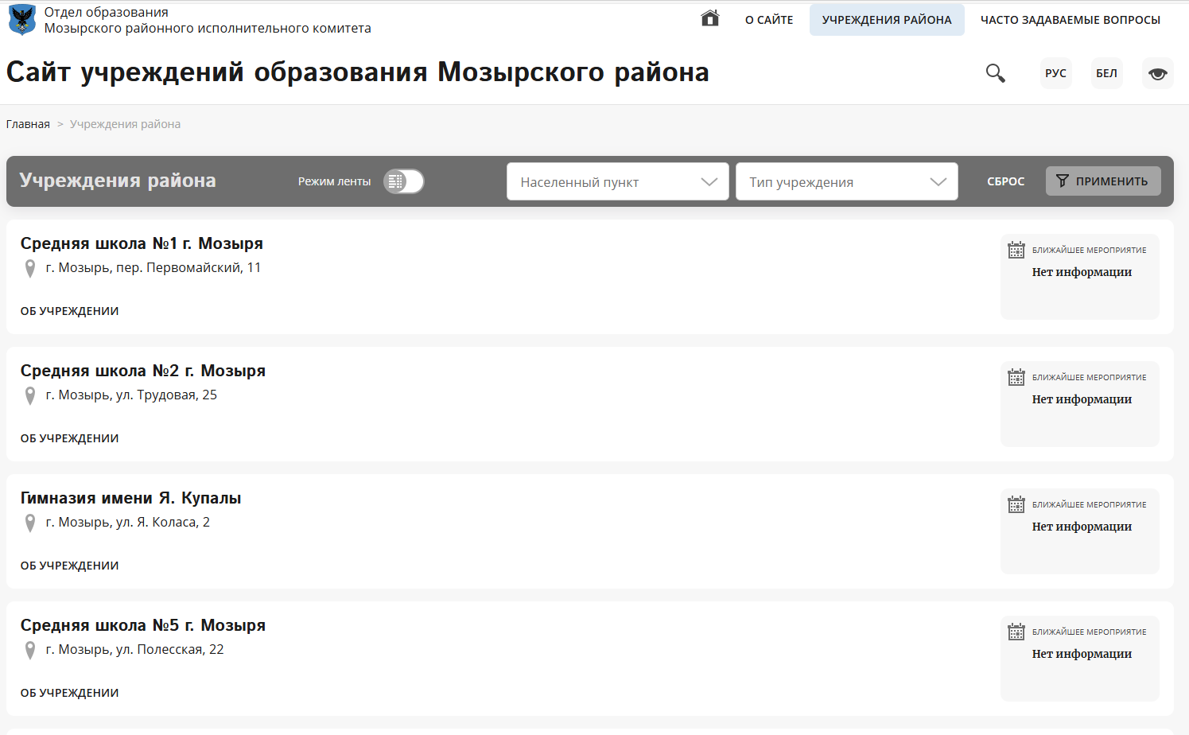This screenshot has height=735, width=1189.
Task: Open the Средняя школа №5 г. Мозыря title
Action: point(143,625)
